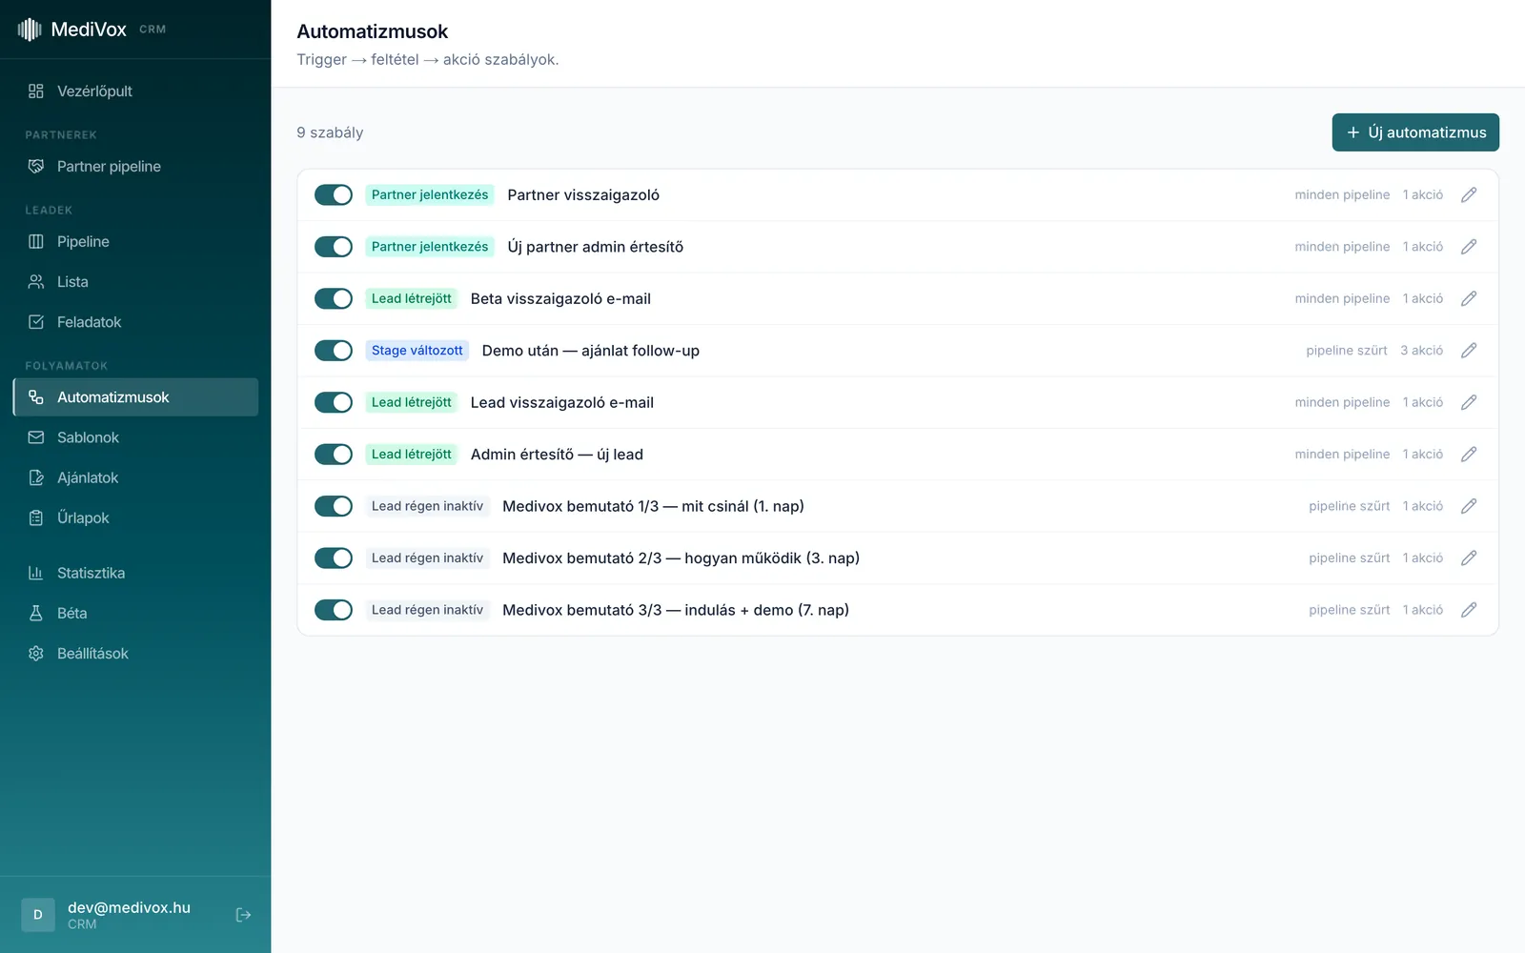
Task: View Statisztika in sidebar
Action: [135, 573]
